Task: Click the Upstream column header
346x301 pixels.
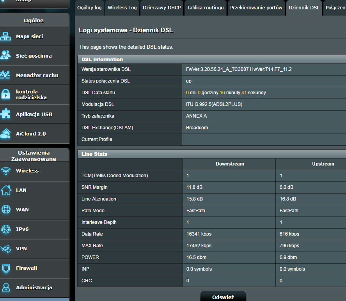Action: point(323,164)
